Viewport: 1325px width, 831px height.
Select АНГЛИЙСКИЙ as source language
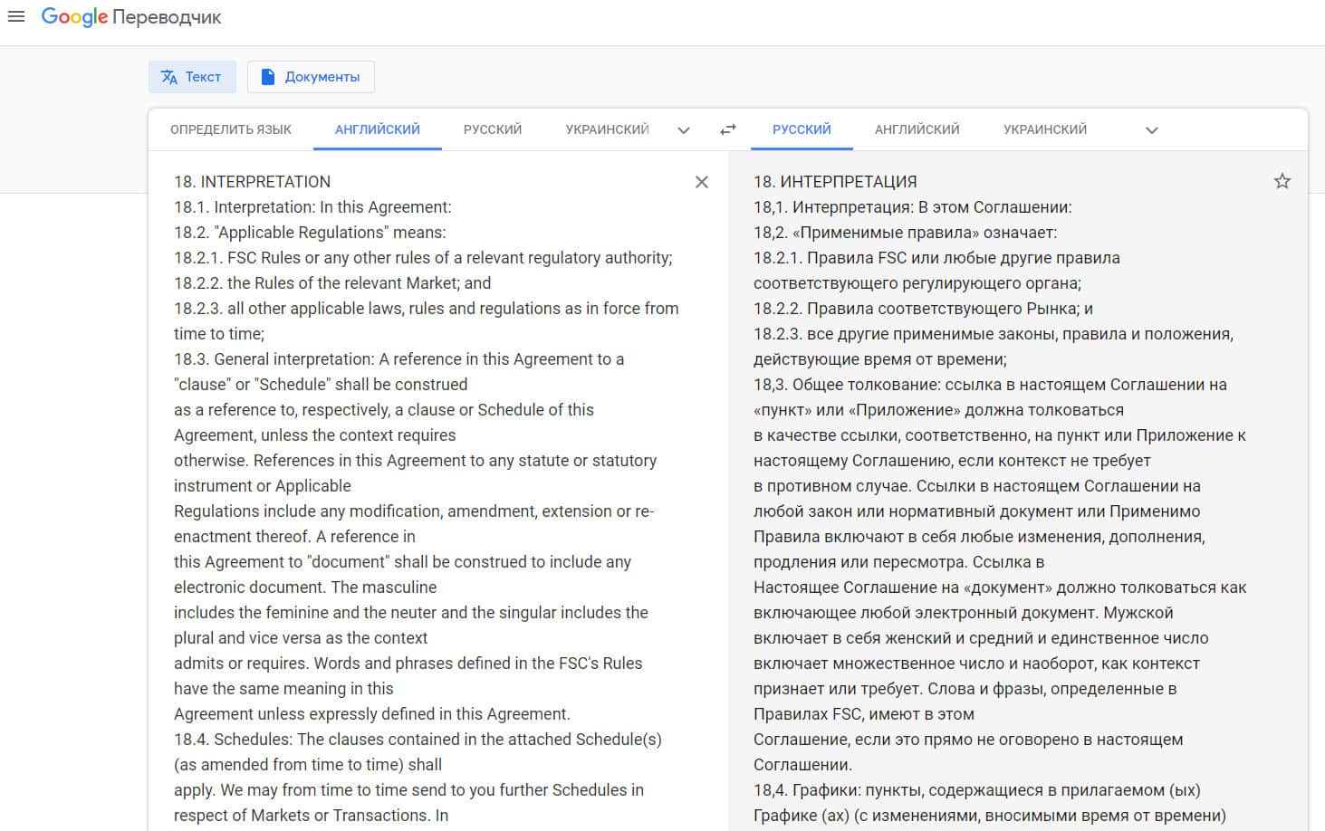(x=377, y=129)
